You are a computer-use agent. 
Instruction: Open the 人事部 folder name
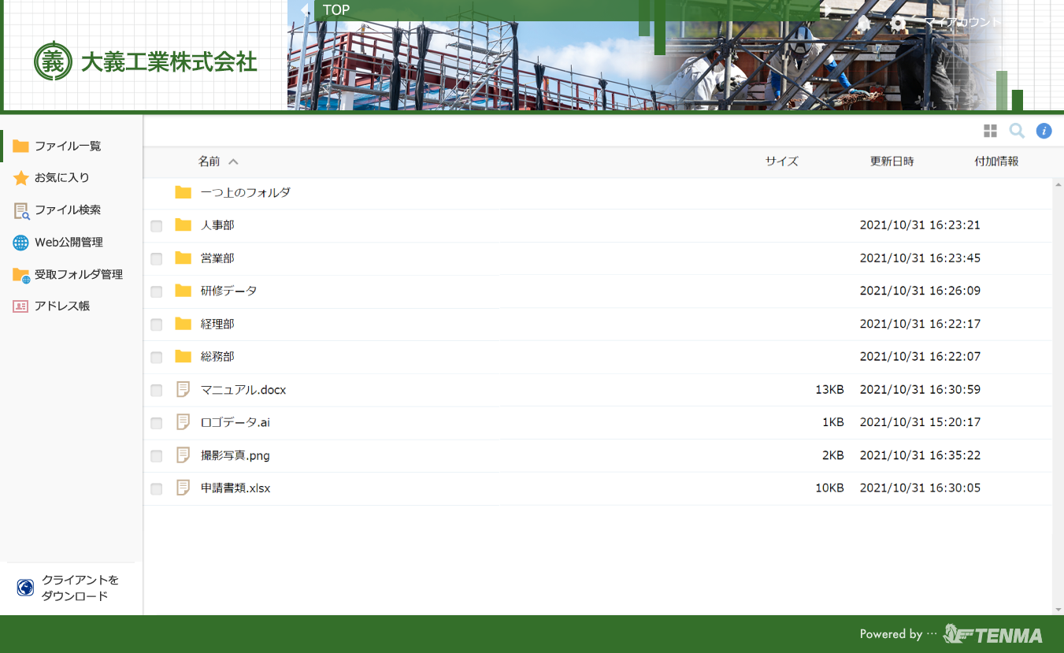pyautogui.click(x=217, y=225)
